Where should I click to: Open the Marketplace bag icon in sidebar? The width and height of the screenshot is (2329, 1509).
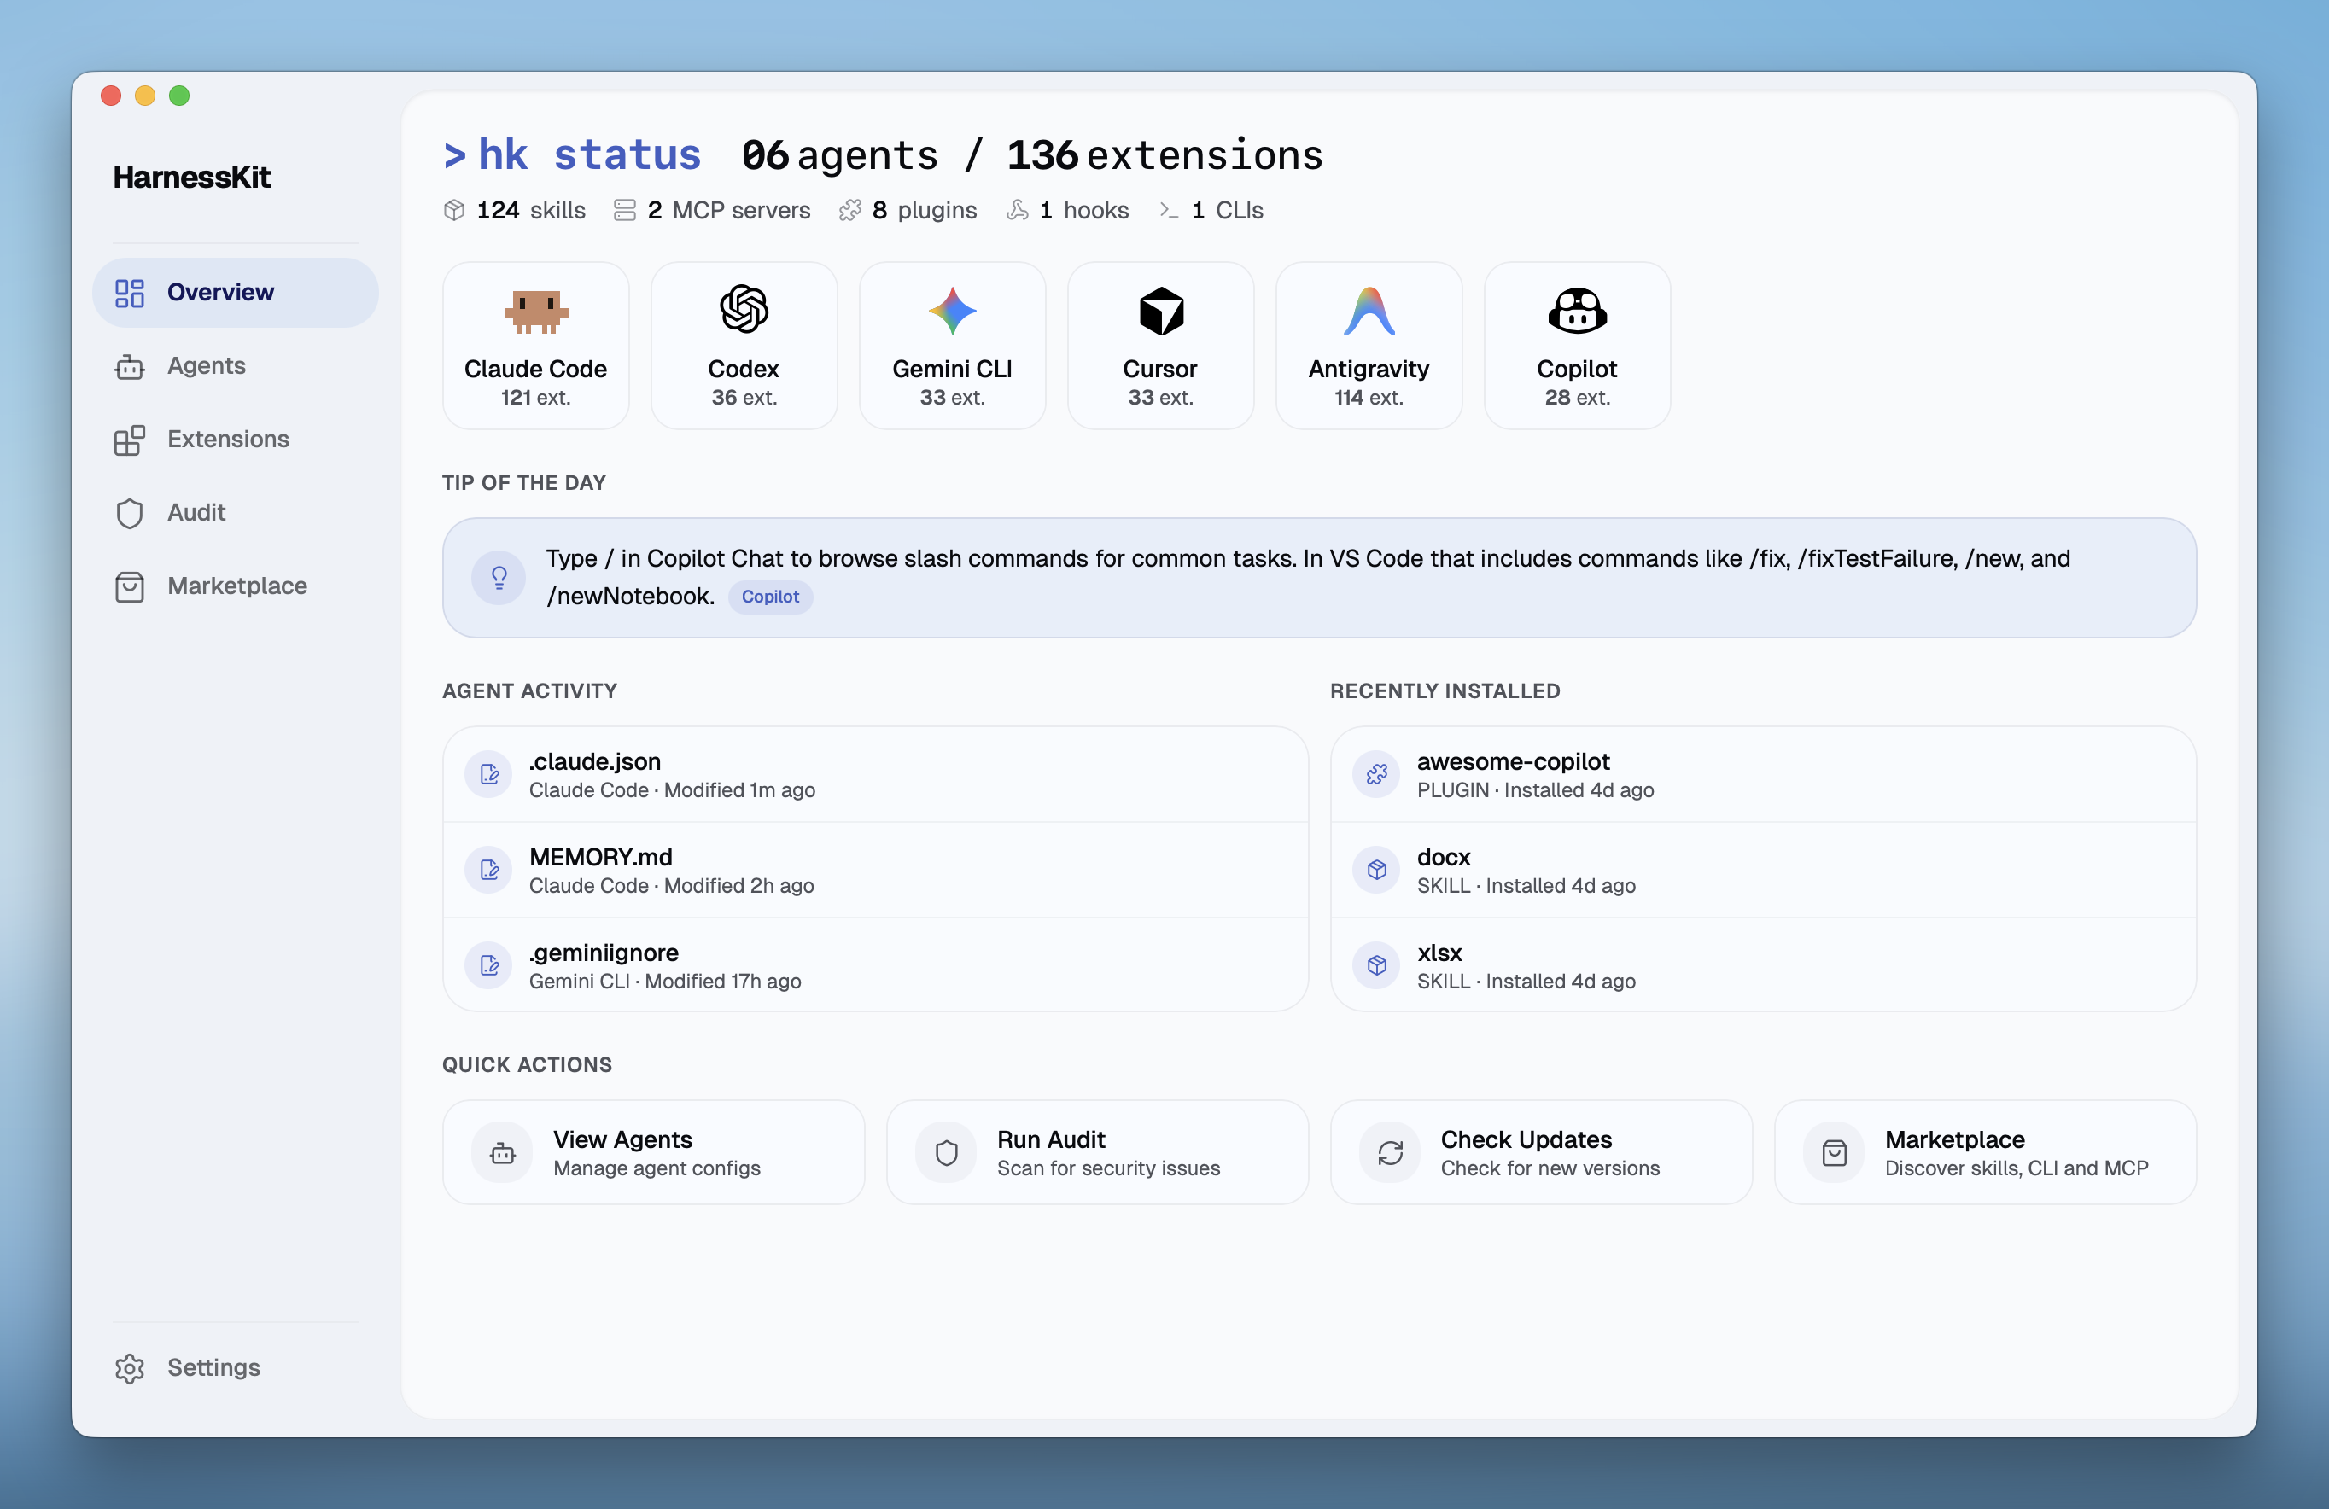(x=130, y=586)
